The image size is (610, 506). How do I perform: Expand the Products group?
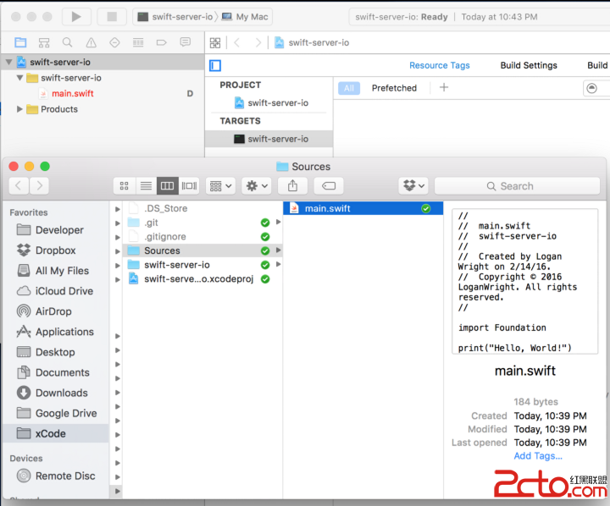19,109
